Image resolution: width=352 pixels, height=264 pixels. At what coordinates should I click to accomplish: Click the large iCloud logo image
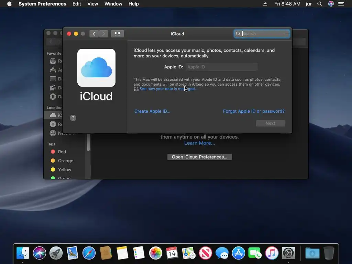(x=96, y=68)
